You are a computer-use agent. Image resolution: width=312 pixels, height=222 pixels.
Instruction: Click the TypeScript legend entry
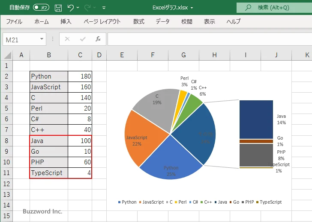269,202
